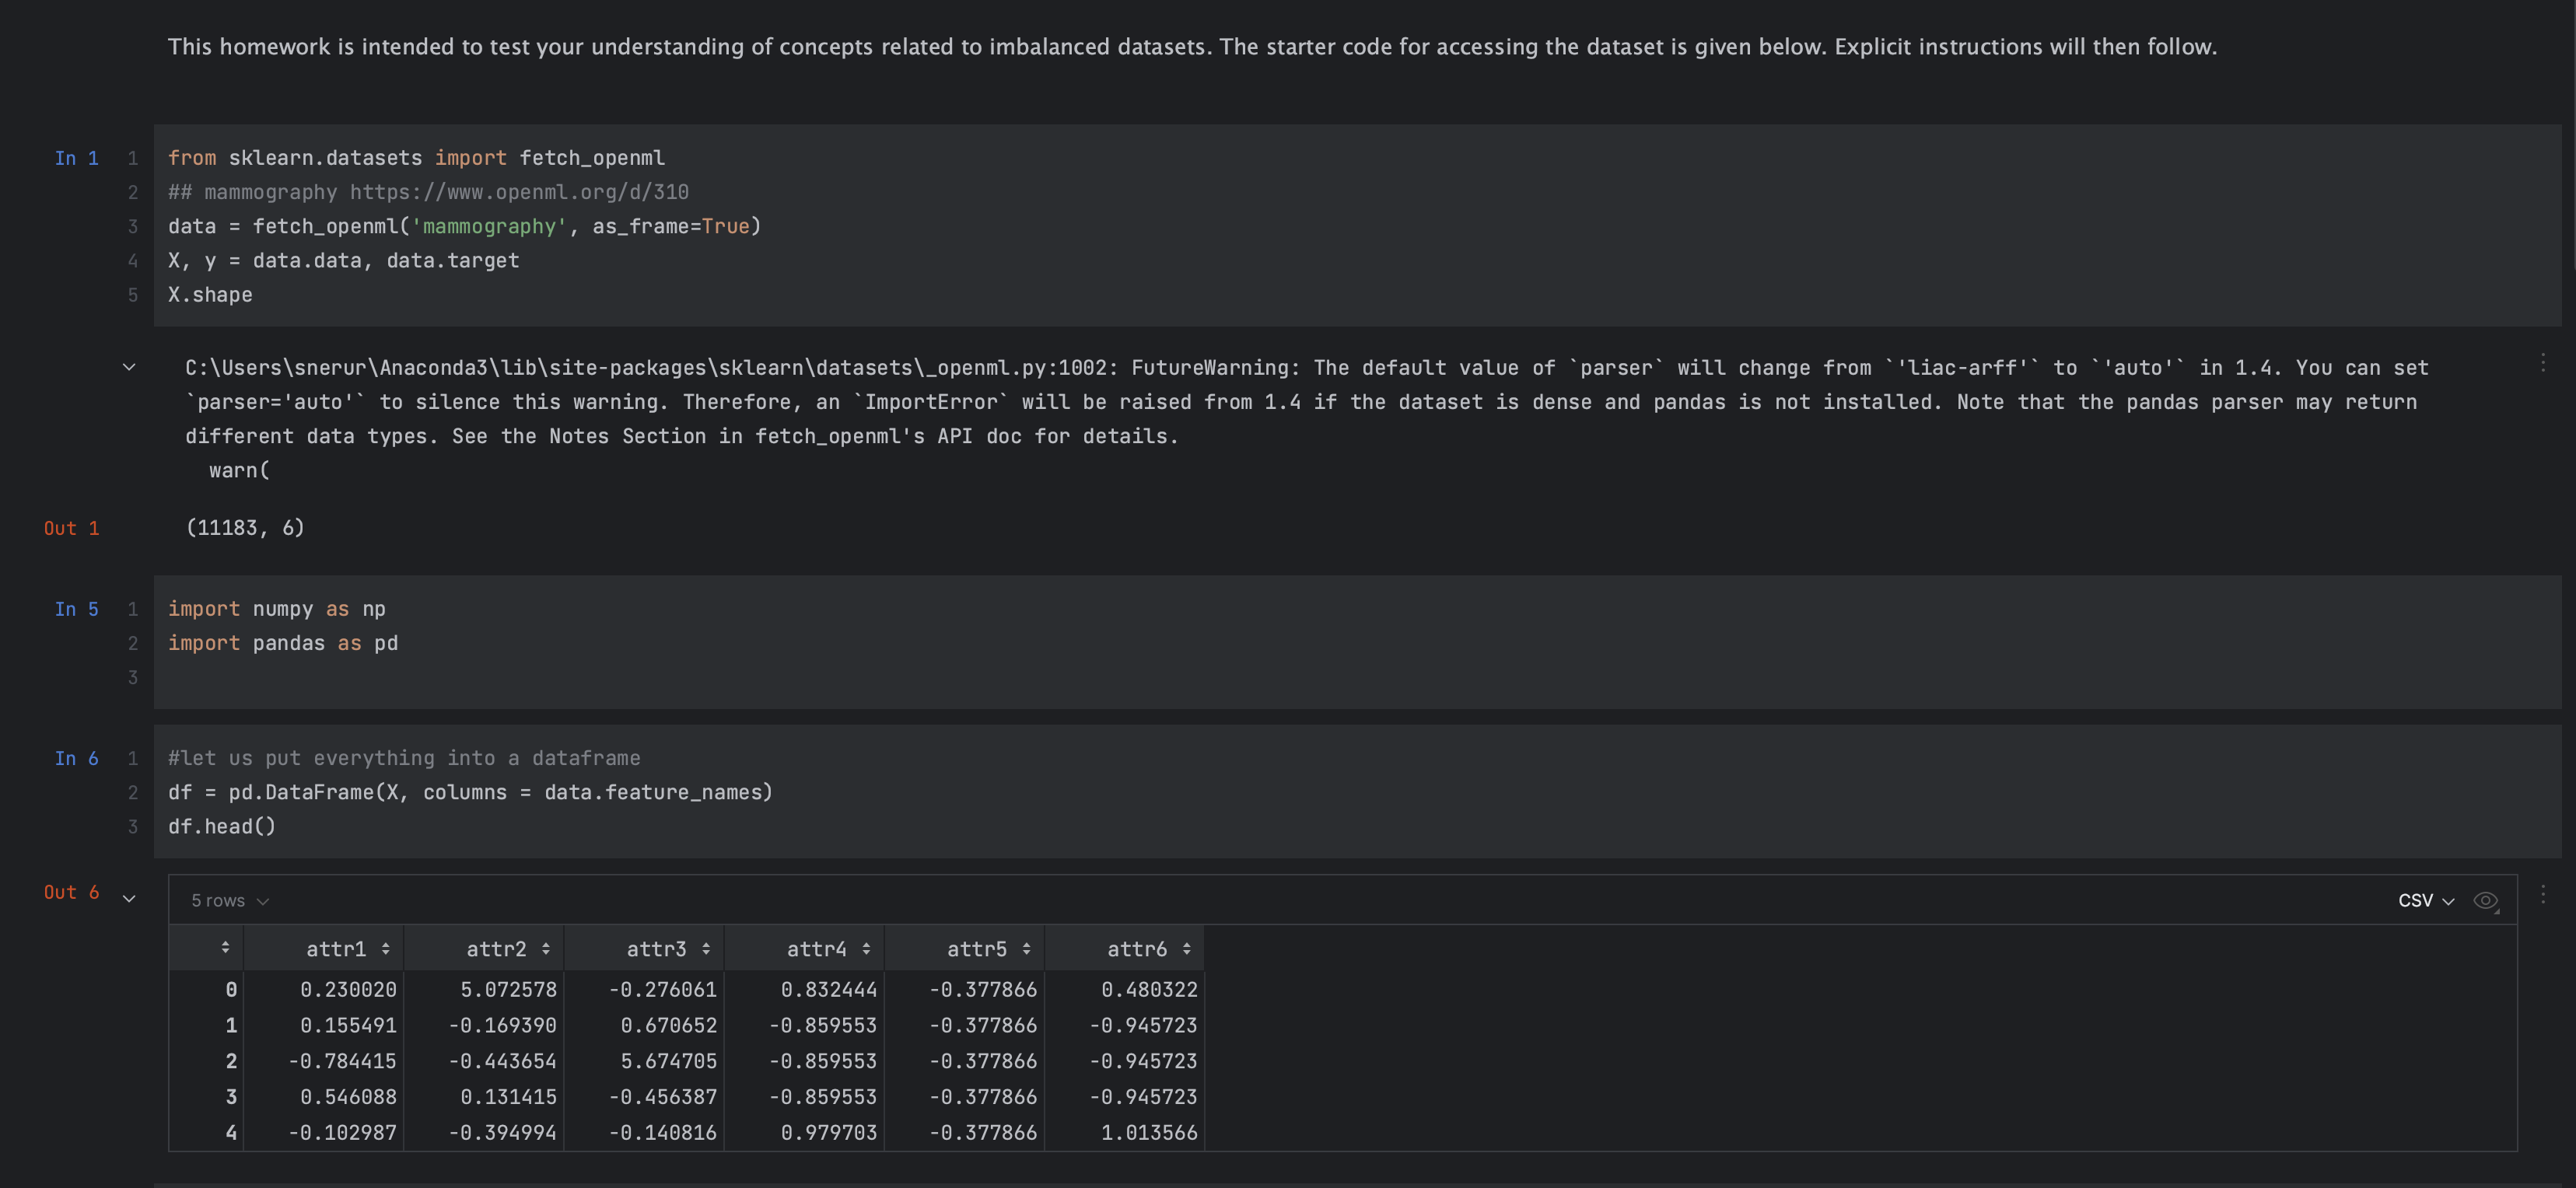Image resolution: width=2576 pixels, height=1188 pixels.
Task: Open the 5 rows page size dropdown
Action: point(230,901)
